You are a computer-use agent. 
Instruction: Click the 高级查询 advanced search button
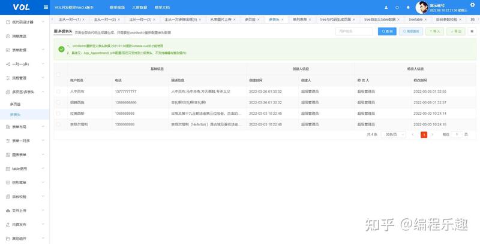tap(411, 31)
